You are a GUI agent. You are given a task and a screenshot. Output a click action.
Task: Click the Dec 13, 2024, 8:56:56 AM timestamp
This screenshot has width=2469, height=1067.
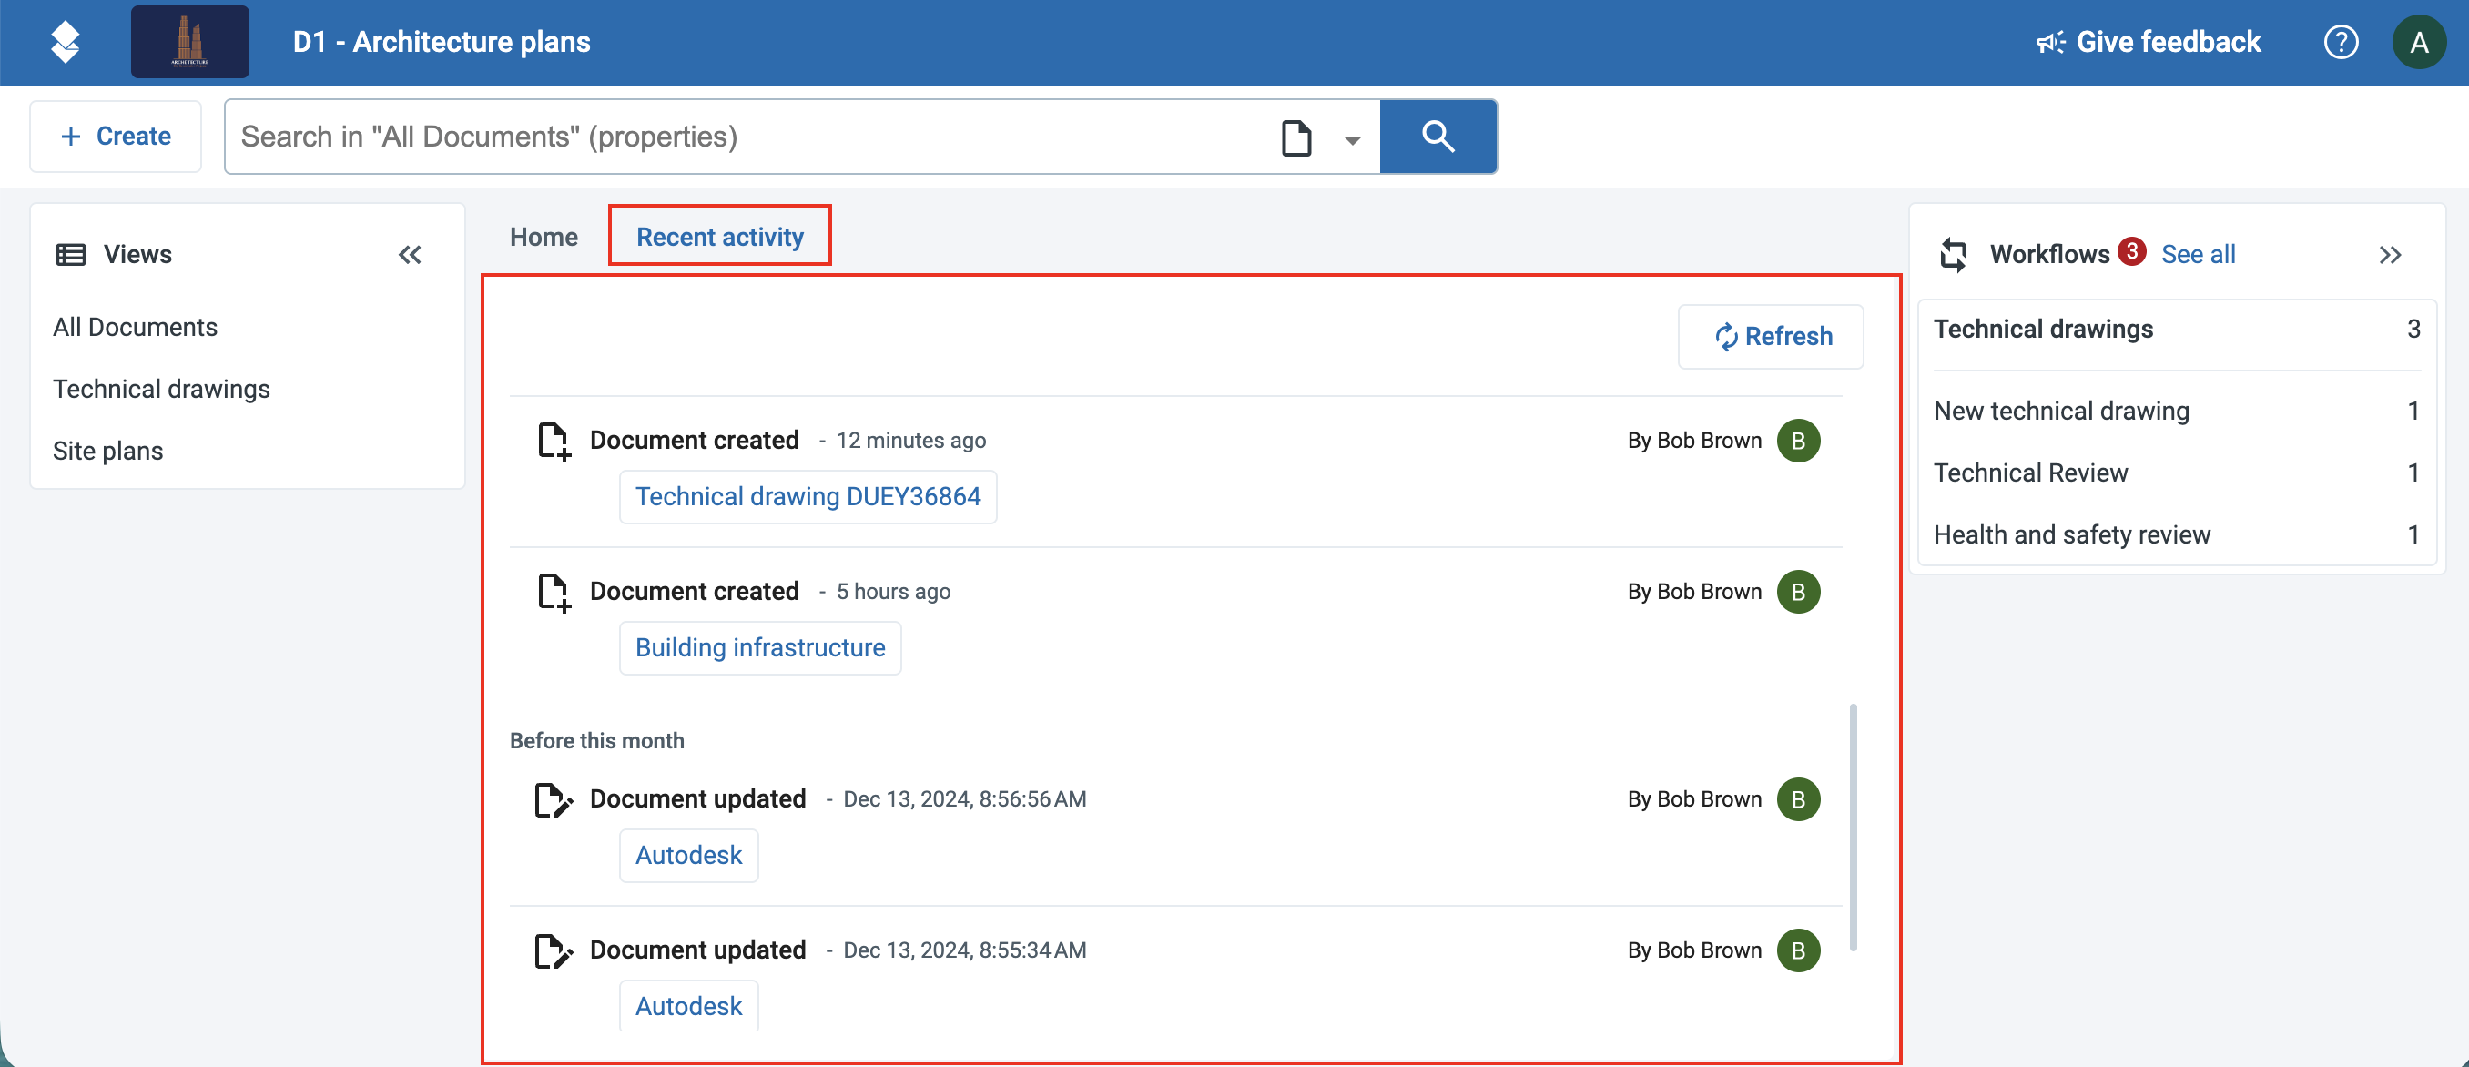(964, 798)
